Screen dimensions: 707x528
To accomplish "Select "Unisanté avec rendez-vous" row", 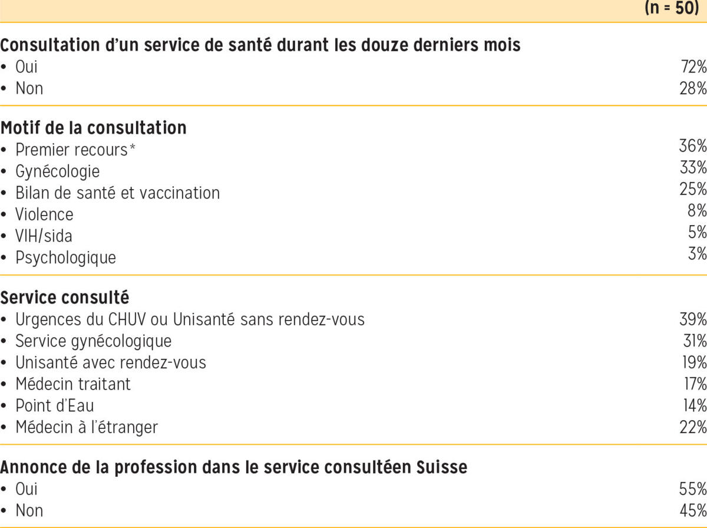I will [111, 362].
